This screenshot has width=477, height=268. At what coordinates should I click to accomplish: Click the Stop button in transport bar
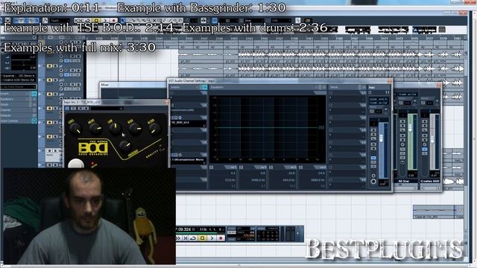coord(203,238)
